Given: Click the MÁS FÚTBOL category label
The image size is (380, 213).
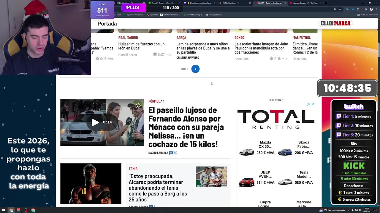Looking at the screenshot, I should [x=302, y=38].
